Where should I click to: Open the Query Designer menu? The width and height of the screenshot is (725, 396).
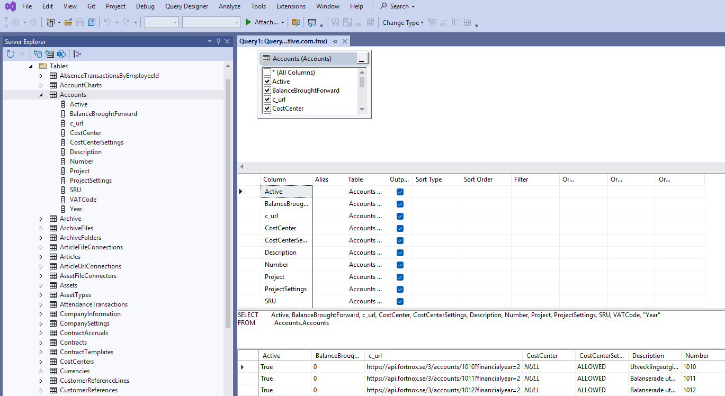[x=187, y=6]
